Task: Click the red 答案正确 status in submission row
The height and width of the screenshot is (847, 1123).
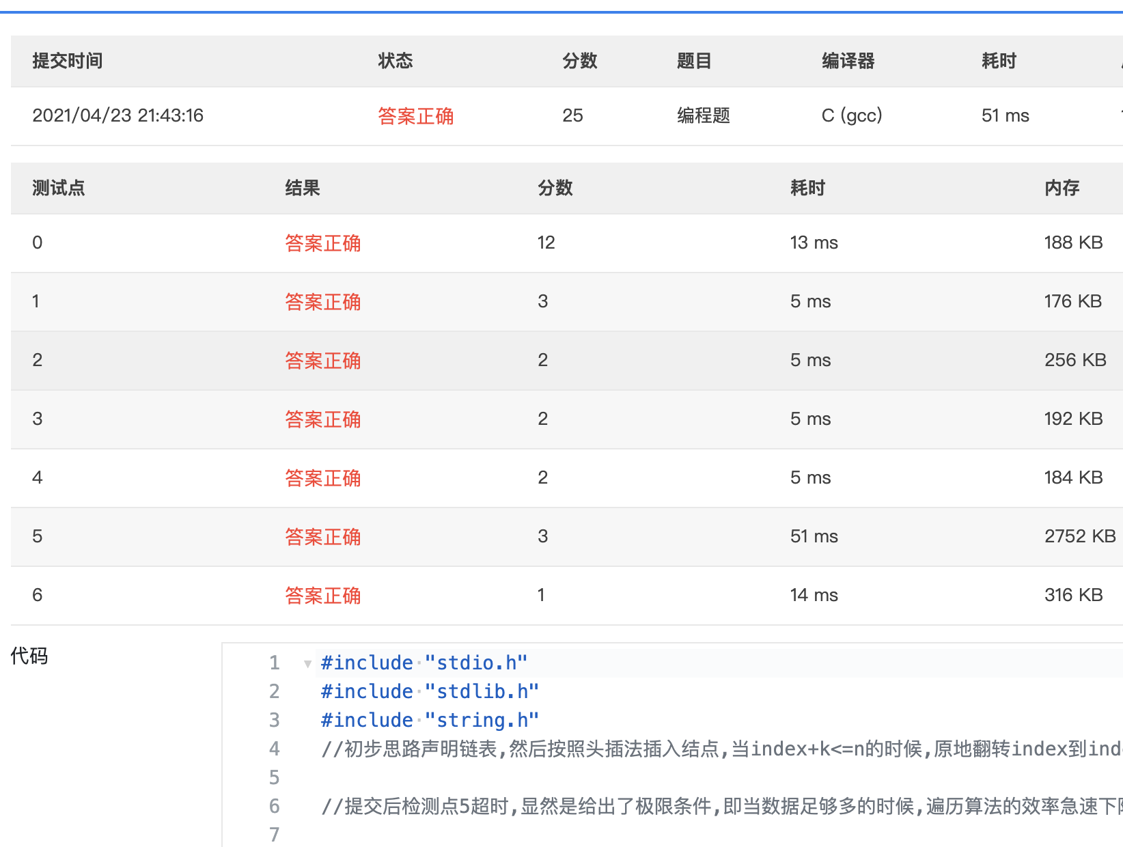Action: 415,116
